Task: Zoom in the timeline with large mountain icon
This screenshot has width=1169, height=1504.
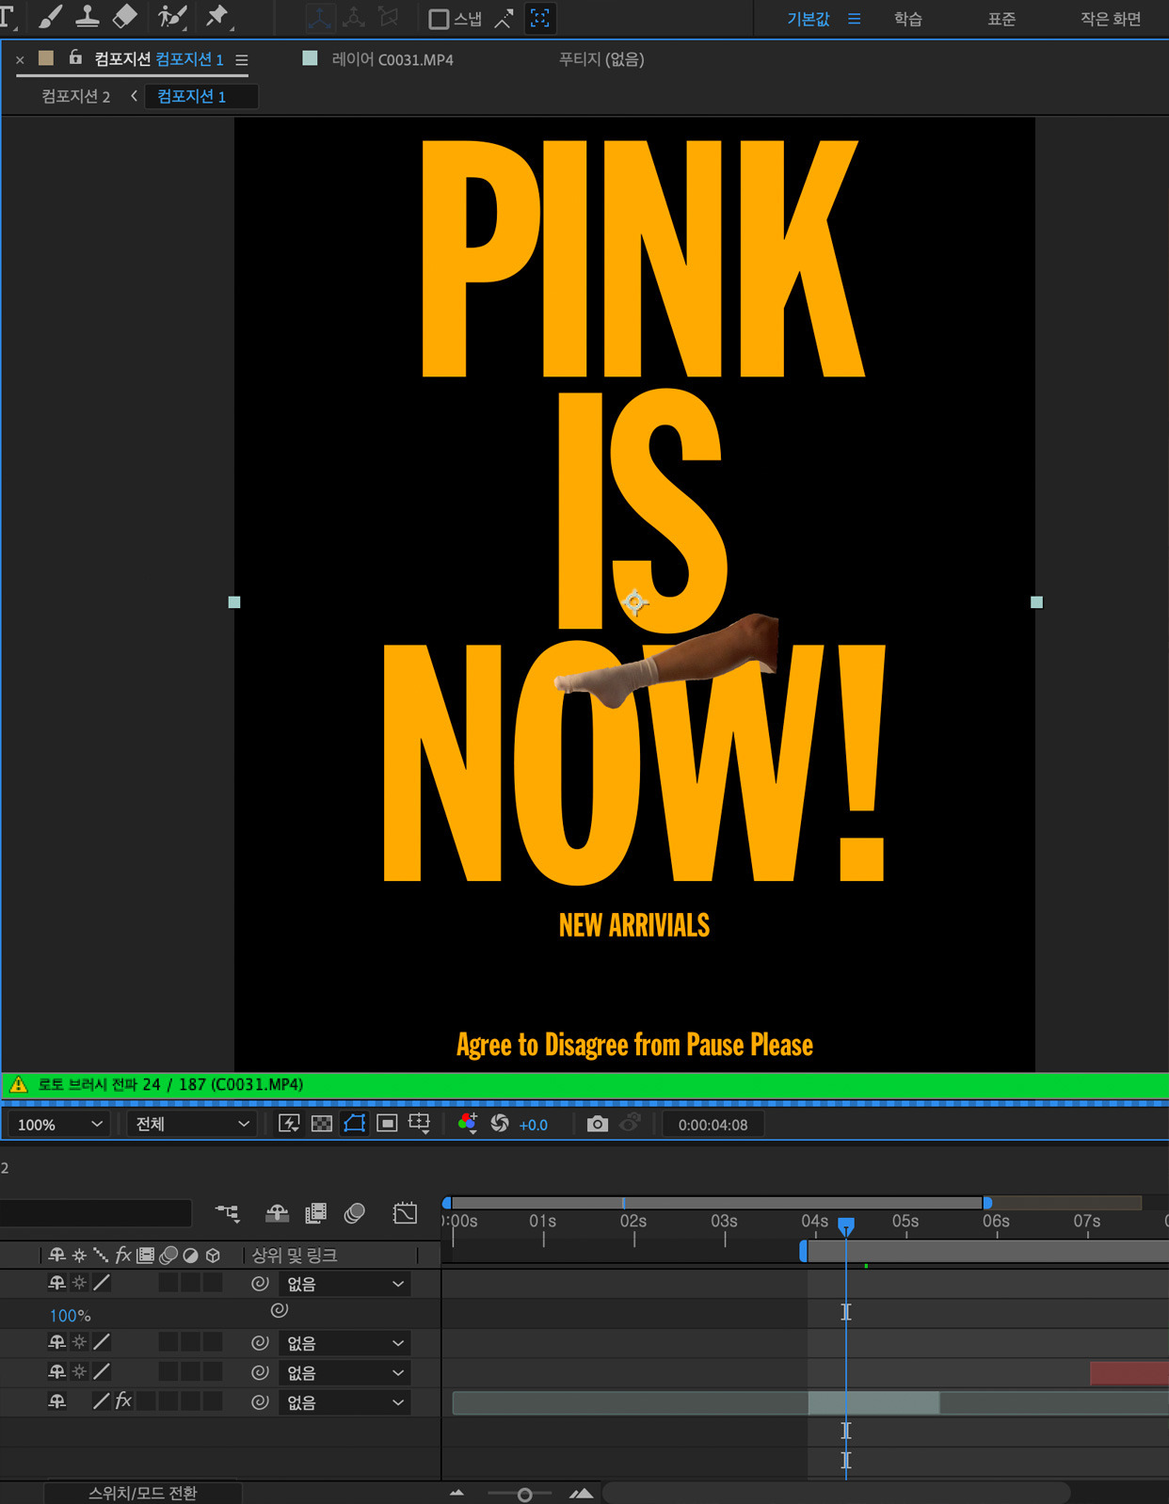Action: [x=582, y=1494]
